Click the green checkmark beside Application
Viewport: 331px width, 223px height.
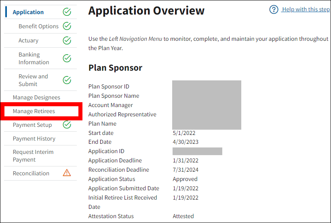click(67, 12)
